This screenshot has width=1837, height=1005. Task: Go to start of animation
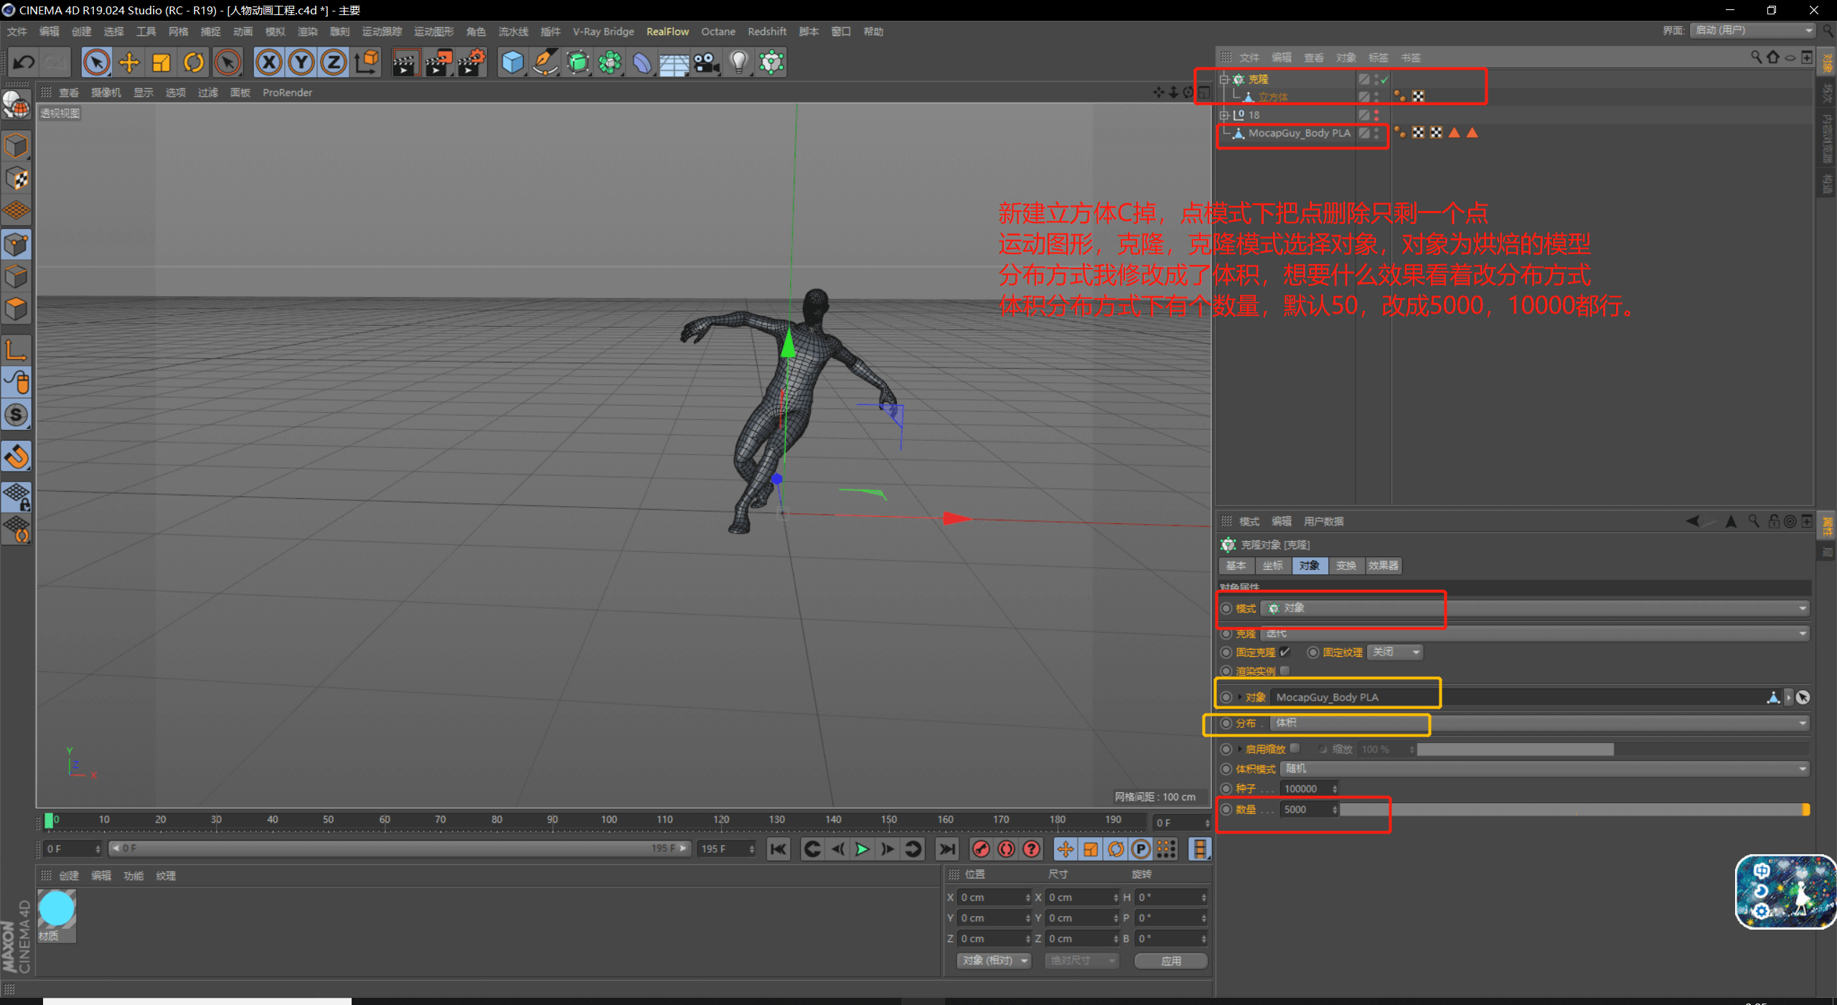[778, 849]
